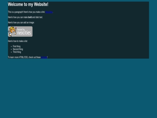Click 'Here's how to make a list:' text
This screenshot has height=118, width=157.
18,41
